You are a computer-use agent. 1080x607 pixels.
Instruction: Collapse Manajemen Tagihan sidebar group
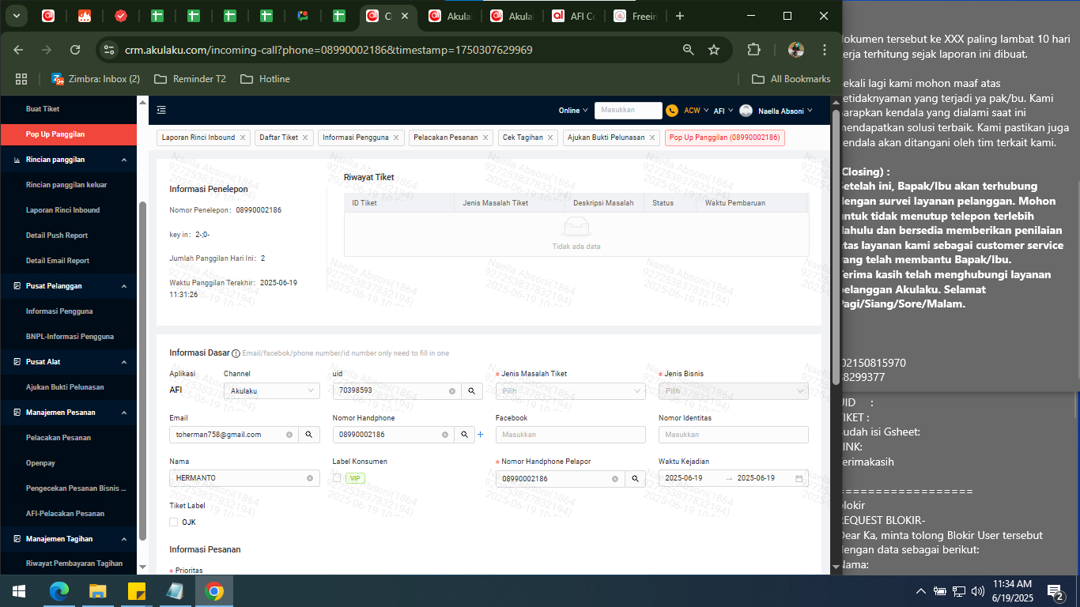click(69, 539)
